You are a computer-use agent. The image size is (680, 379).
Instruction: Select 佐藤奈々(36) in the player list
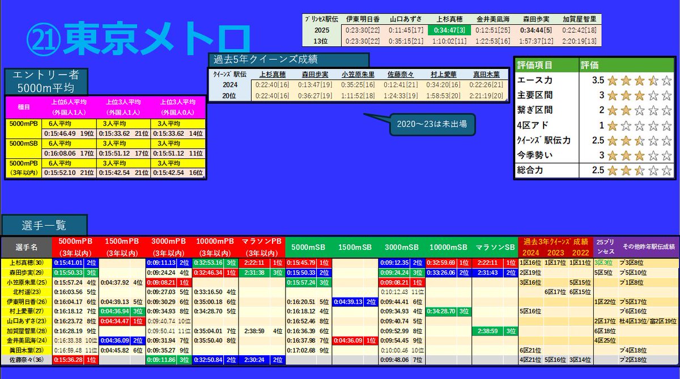27,359
